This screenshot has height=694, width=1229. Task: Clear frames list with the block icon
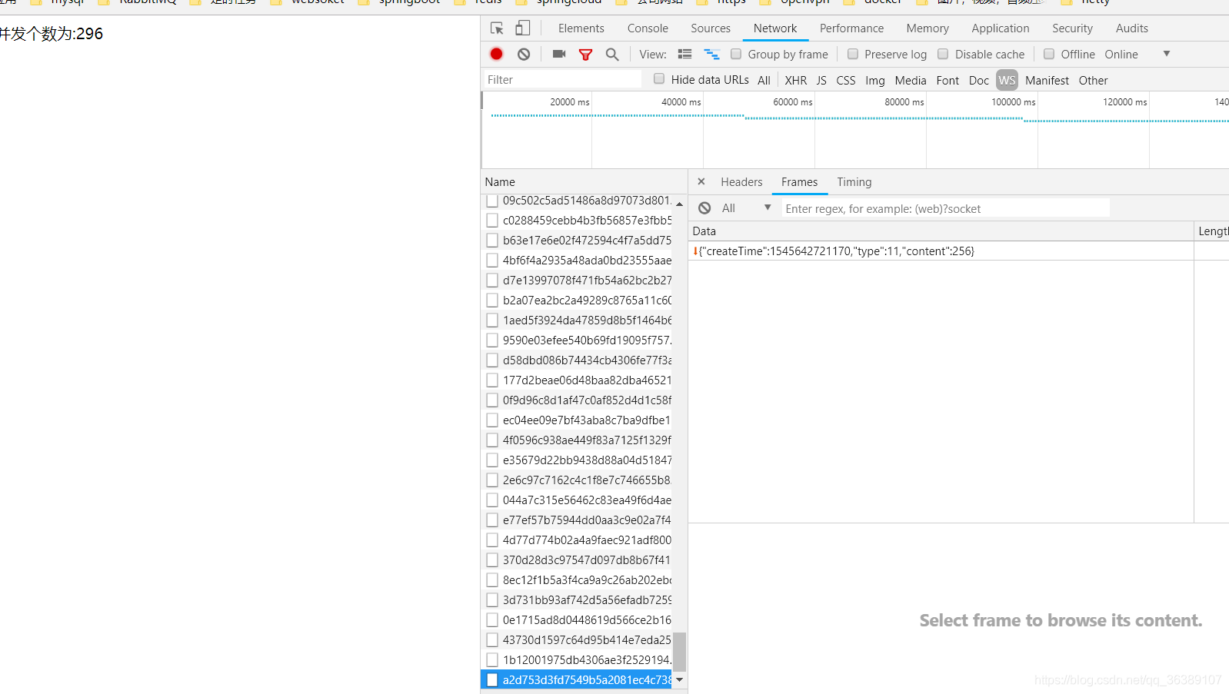(704, 208)
